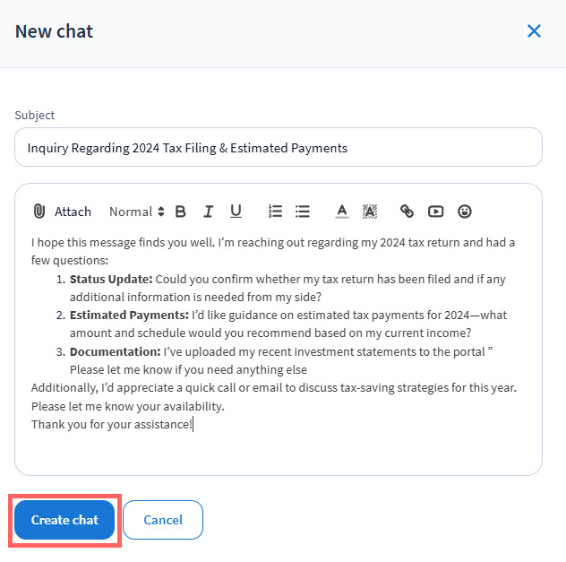Click into the Subject input field
Image resolution: width=566 pixels, height=562 pixels.
[278, 147]
